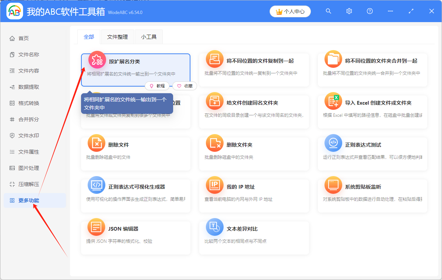
Task: Open the help icon in title bar
Action: (369, 11)
